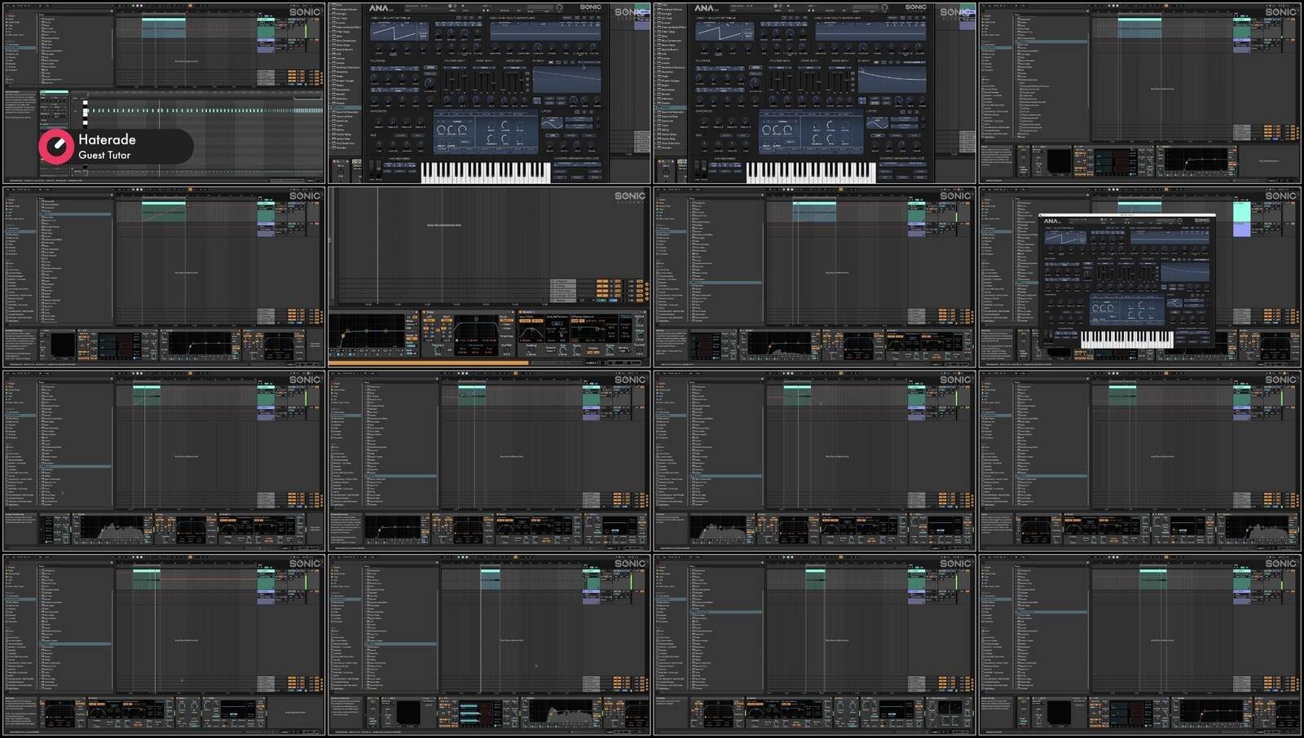The height and width of the screenshot is (738, 1304).
Task: Click the ANA logo in the floating synth window
Action: click(1052, 221)
